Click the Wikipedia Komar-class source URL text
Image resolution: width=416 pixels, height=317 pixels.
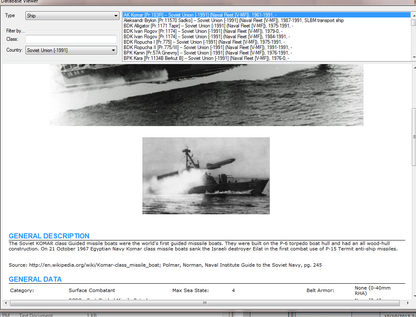(94, 265)
